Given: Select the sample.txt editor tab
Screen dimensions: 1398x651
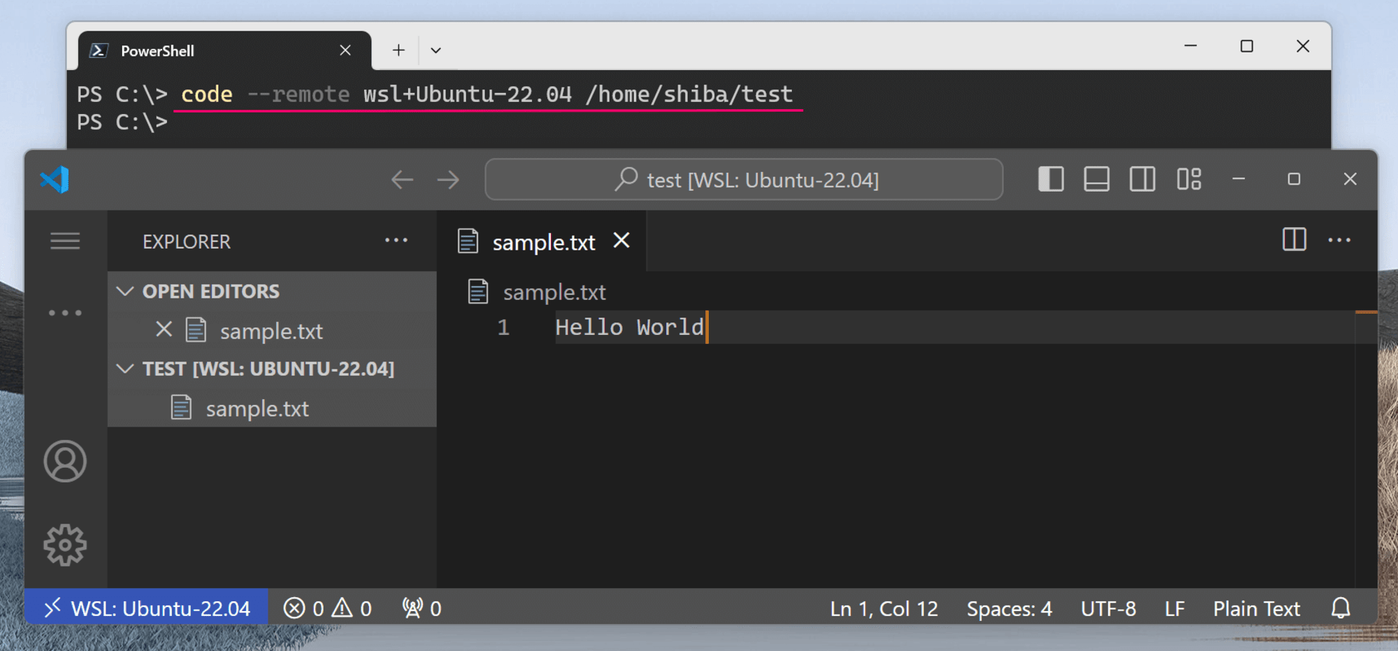Looking at the screenshot, I should (x=542, y=241).
